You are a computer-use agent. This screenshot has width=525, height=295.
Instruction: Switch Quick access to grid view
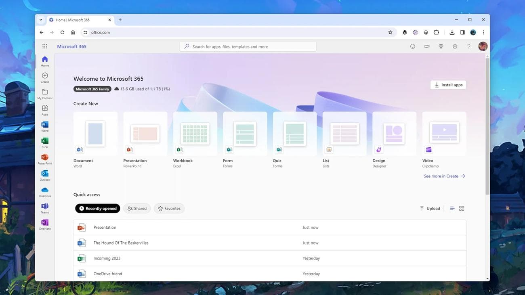462,208
